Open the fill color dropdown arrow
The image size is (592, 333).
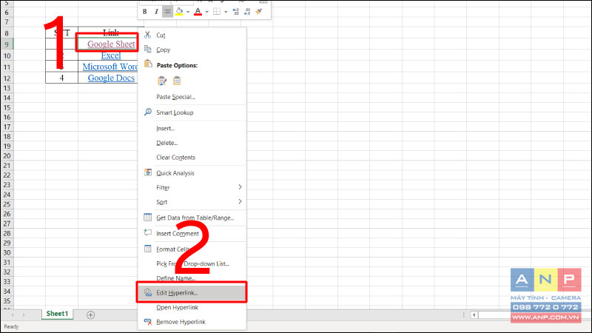[x=188, y=12]
